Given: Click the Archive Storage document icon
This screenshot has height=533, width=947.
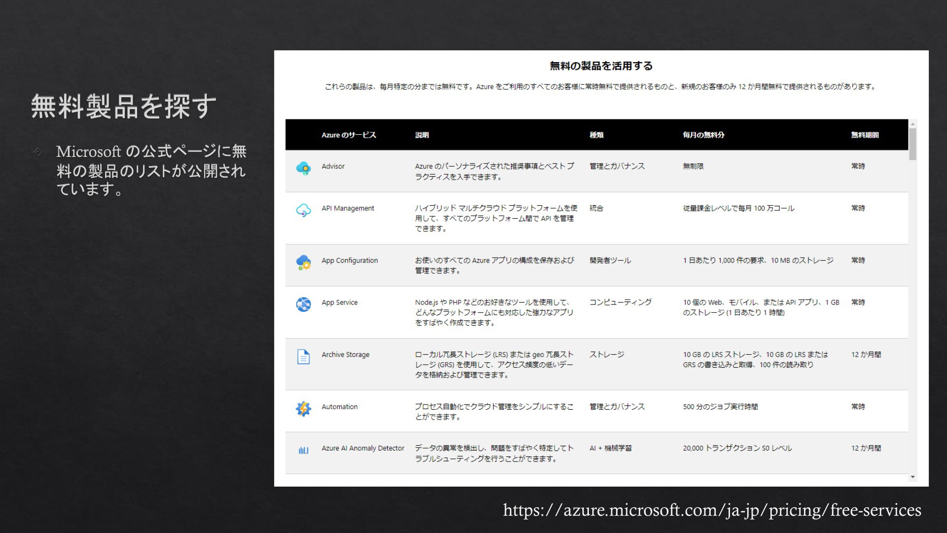Looking at the screenshot, I should click(x=303, y=356).
